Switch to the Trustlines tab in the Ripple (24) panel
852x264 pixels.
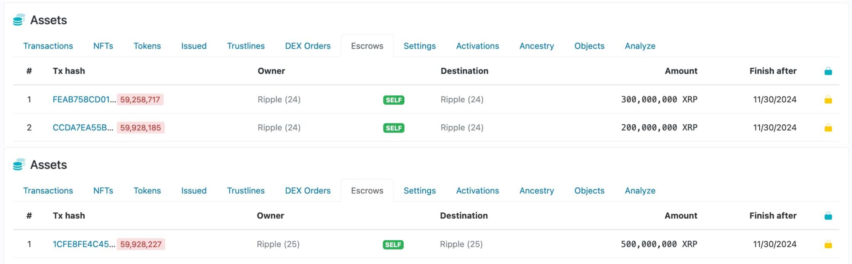pos(245,46)
